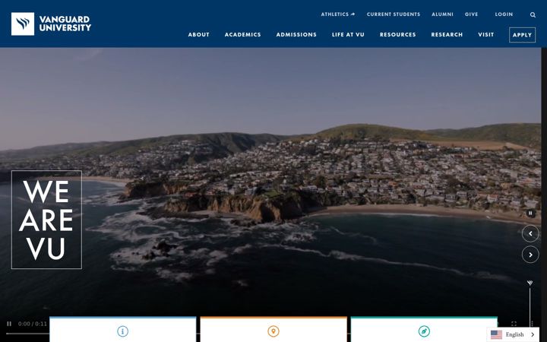Screen dimensions: 547x342
Task: Advance to next slide arrow
Action: pos(530,255)
